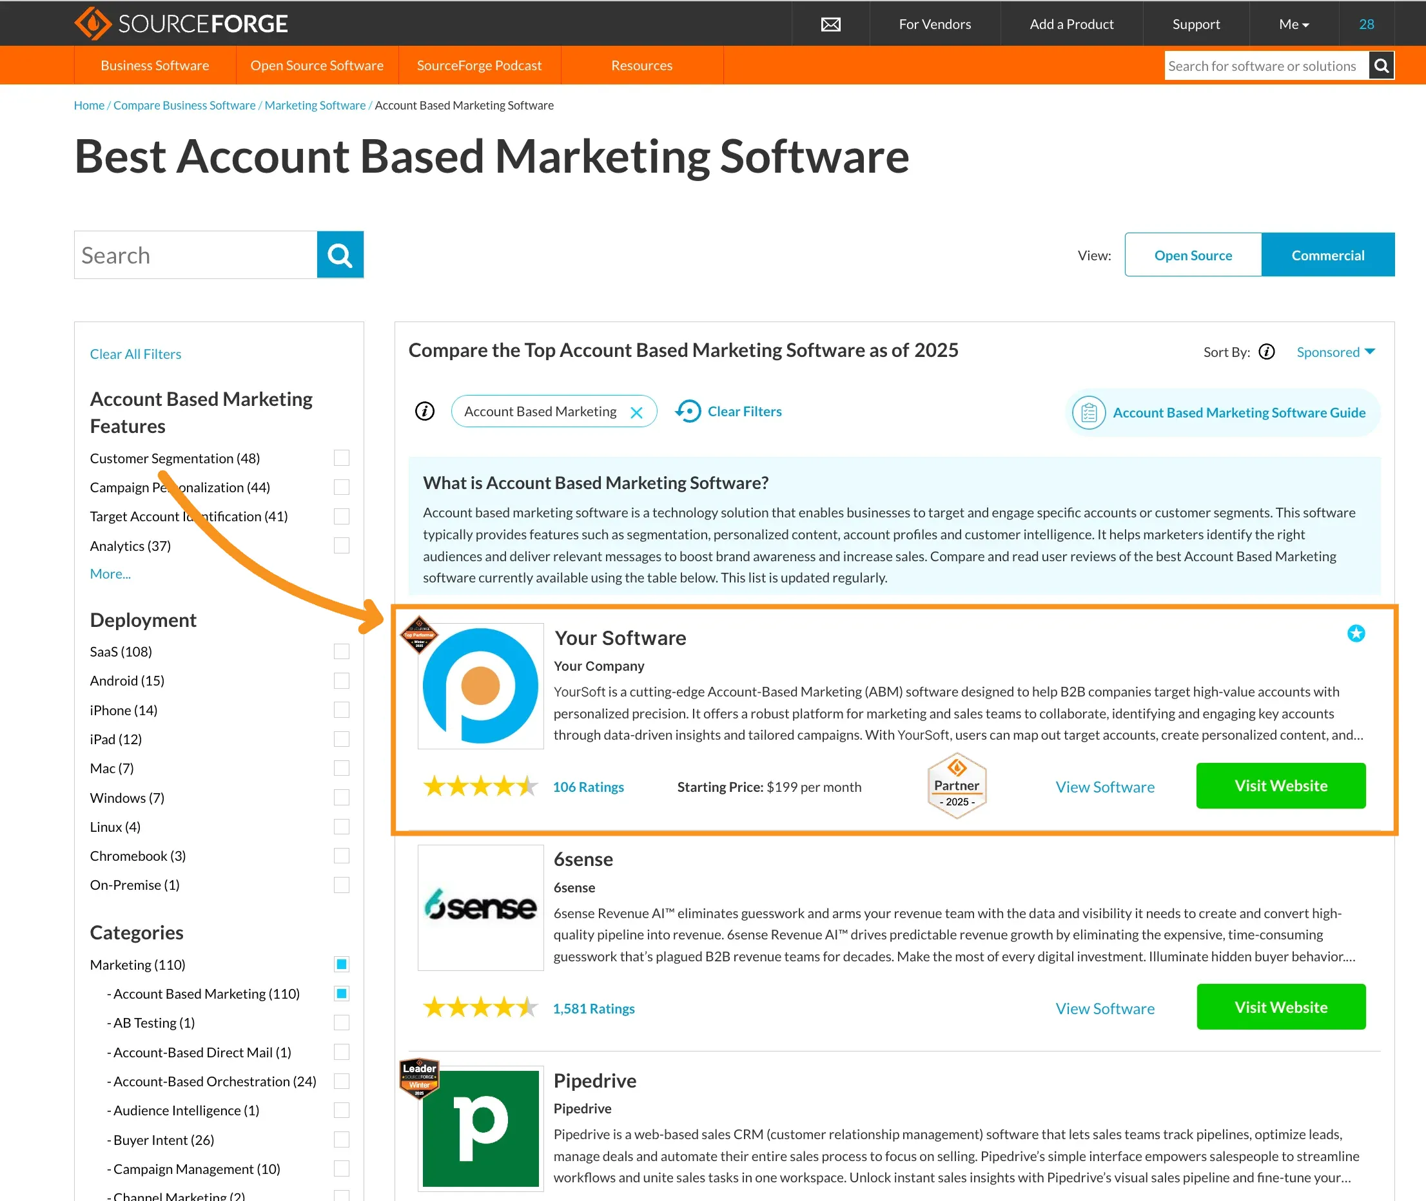Click the filter info icon beside Account Based Marketing chip
The height and width of the screenshot is (1201, 1426).
(x=424, y=411)
